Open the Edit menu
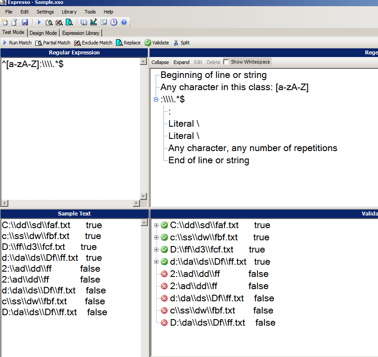This screenshot has width=378, height=357. (x=24, y=12)
